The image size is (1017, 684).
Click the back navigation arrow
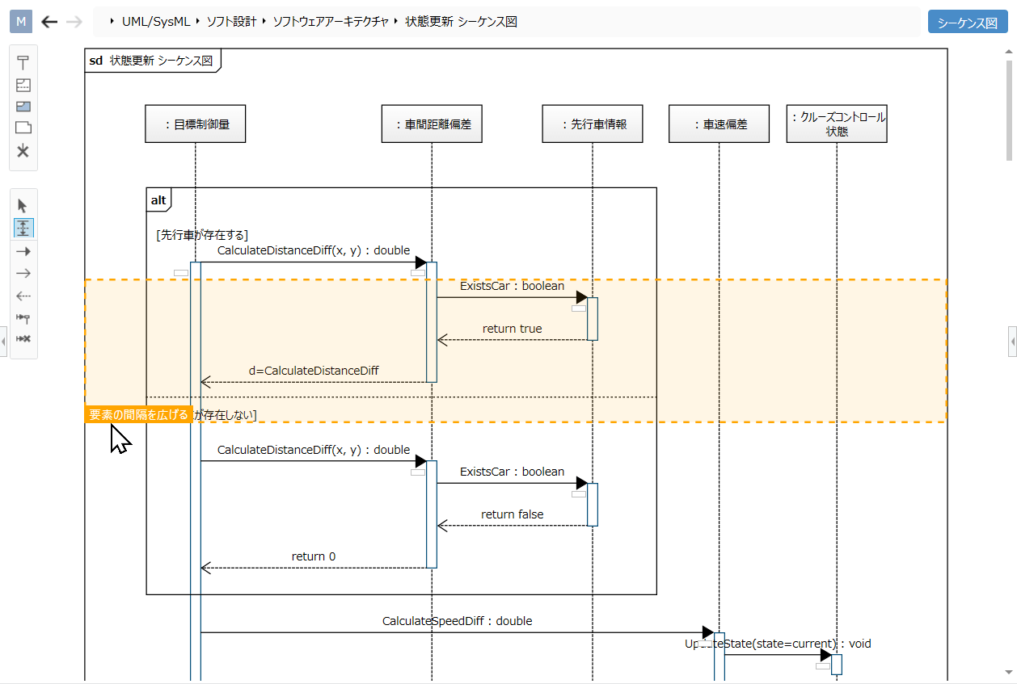click(49, 22)
